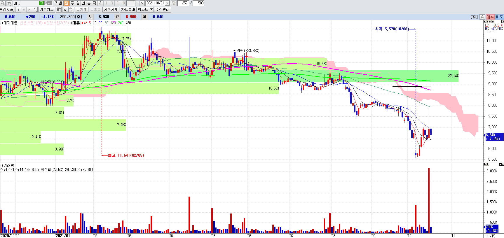Toggle the 차트툴바 chart toolbar
The image size is (504, 238).
coord(128,9)
